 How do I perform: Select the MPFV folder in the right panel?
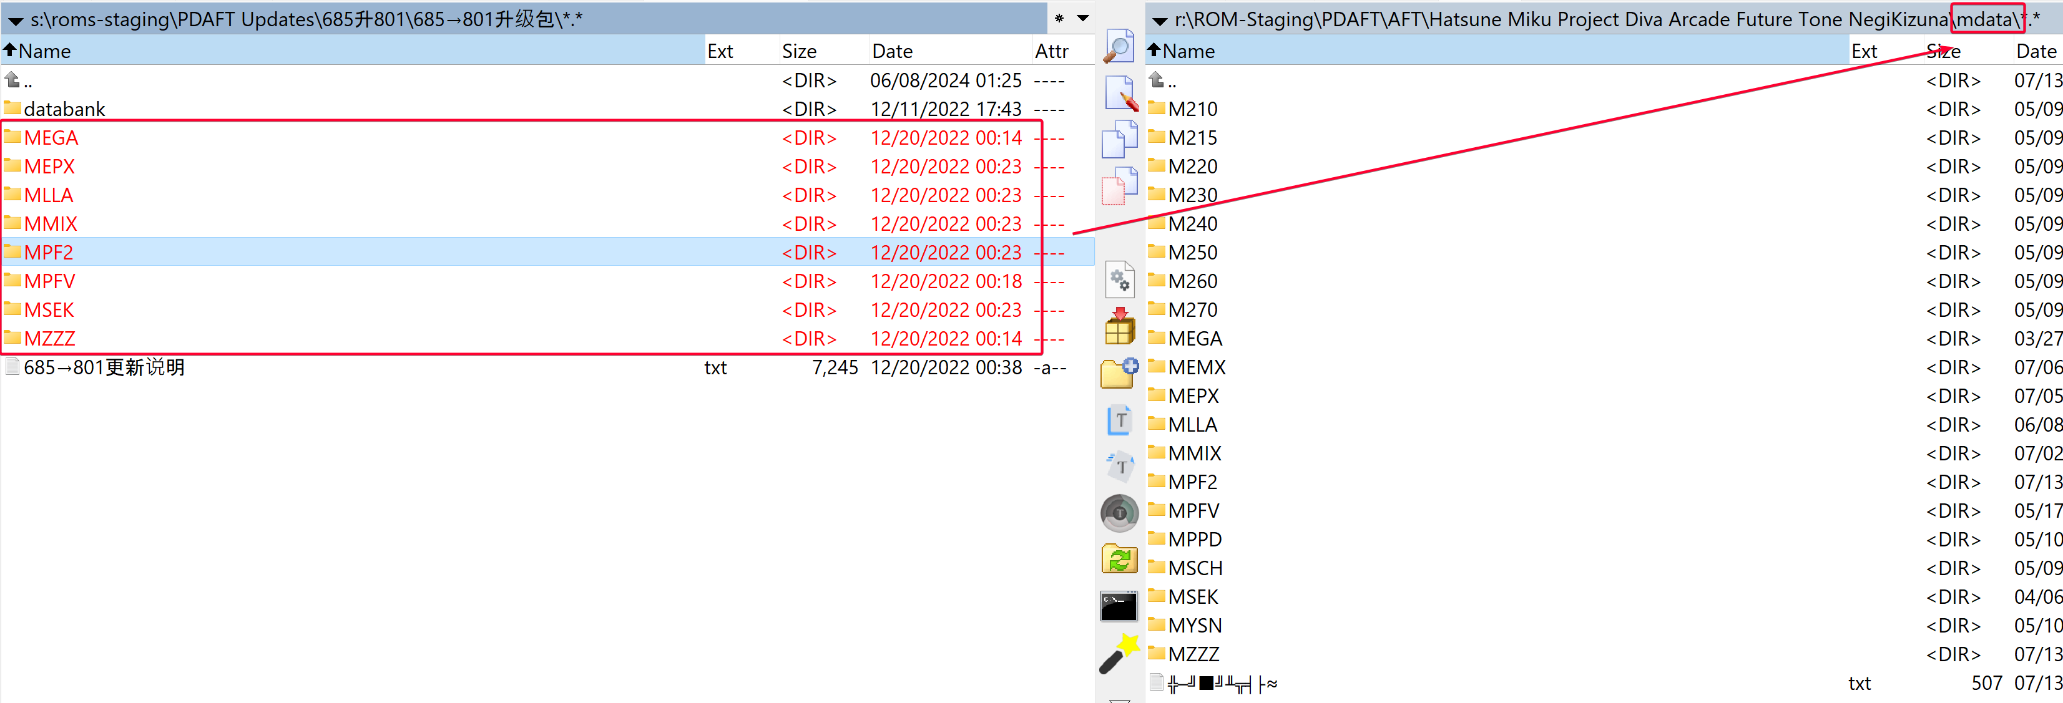coord(1604,511)
